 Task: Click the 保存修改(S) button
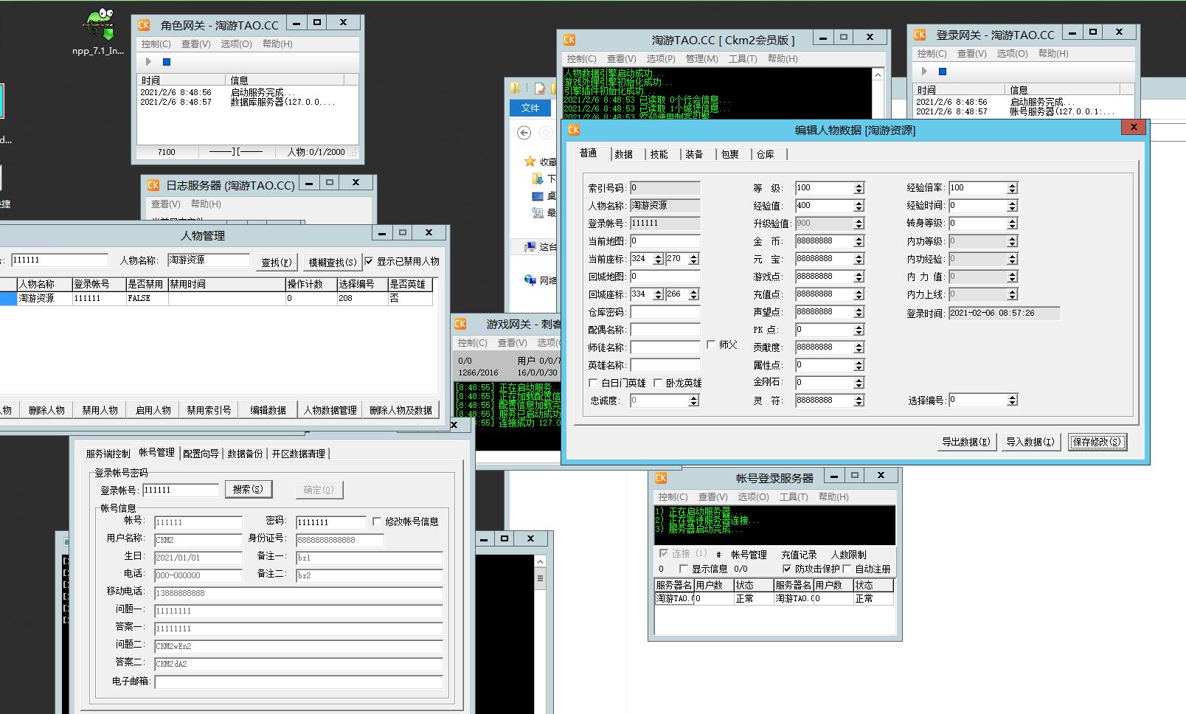1097,442
